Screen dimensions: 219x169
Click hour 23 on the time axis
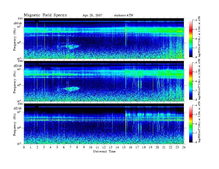point(177,147)
